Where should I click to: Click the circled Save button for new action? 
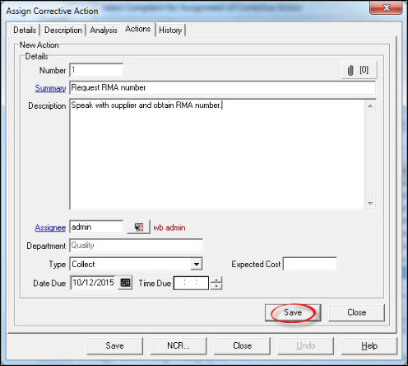293,312
